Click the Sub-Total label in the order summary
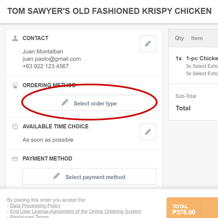This screenshot has height=218, width=218. click(186, 96)
